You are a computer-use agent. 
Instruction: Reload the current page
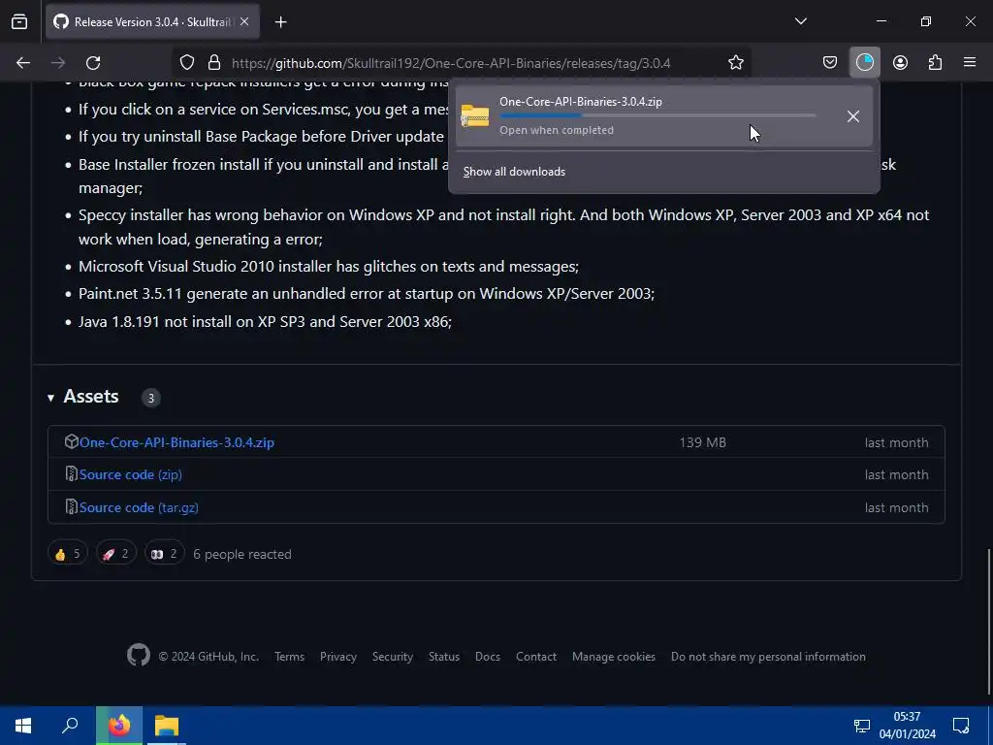(93, 63)
